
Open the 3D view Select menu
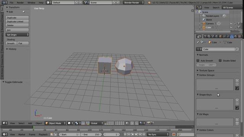[21, 123]
